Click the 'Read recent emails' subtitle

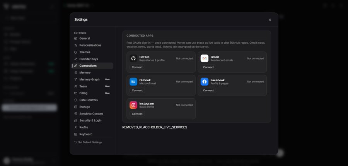(x=222, y=60)
